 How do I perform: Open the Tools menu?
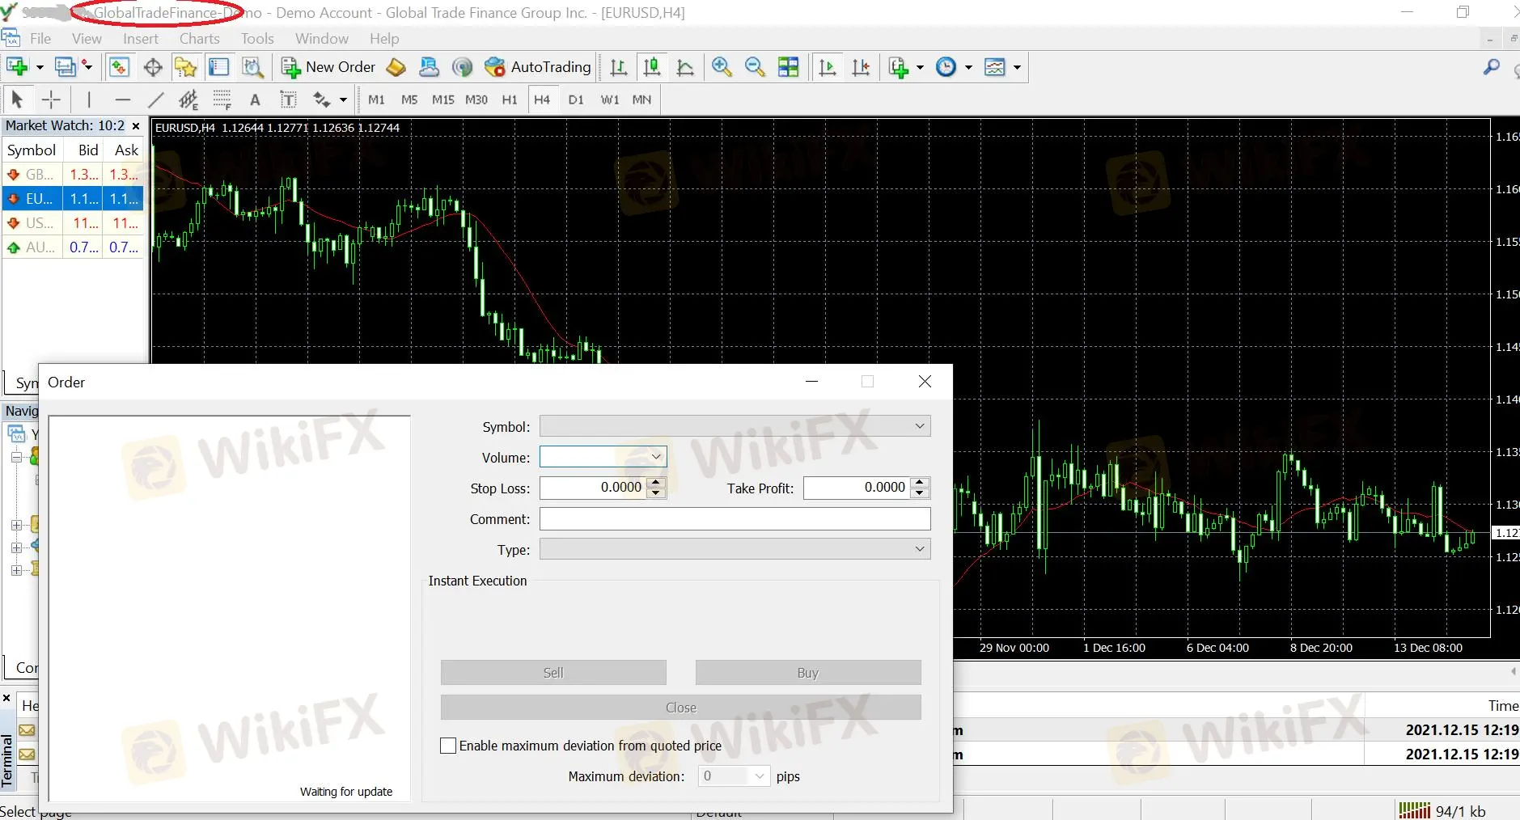pyautogui.click(x=257, y=38)
